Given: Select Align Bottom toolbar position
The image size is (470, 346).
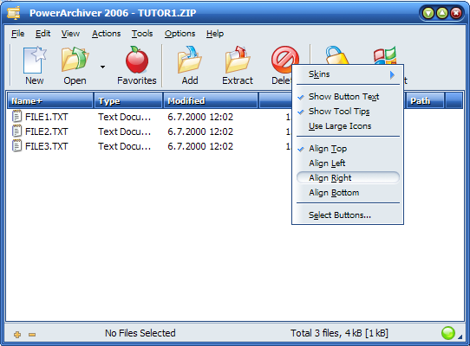Looking at the screenshot, I should [x=348, y=193].
